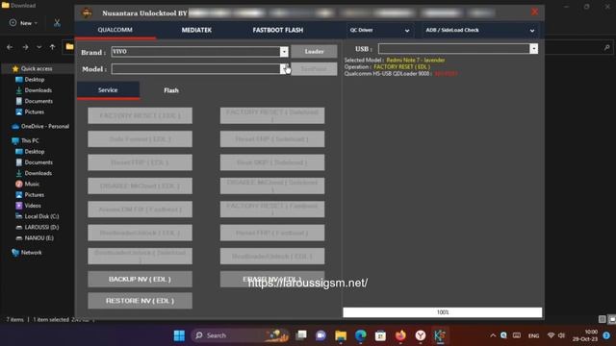This screenshot has width=616, height=346.
Task: Open the Model dropdown arrow
Action: (x=284, y=69)
